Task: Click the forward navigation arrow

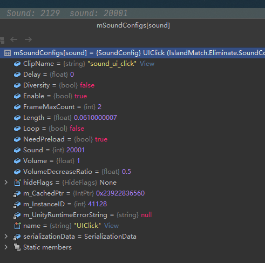Action: (28, 39)
